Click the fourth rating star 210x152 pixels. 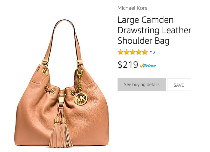[139, 52]
